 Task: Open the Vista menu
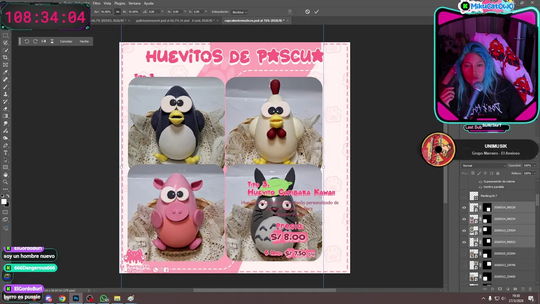[108, 3]
